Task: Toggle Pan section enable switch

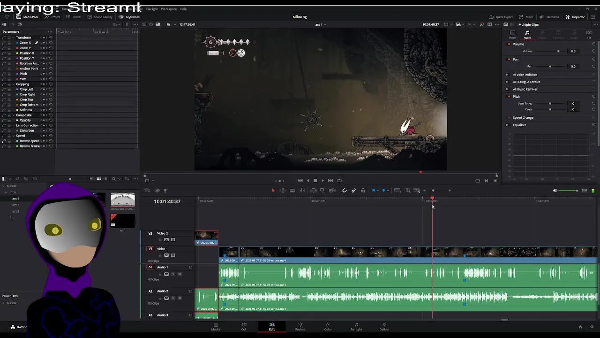Action: tap(509, 60)
